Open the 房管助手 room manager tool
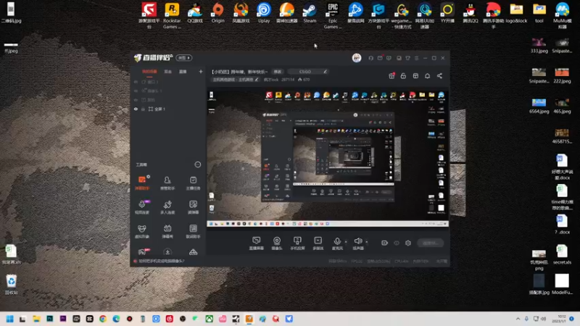The width and height of the screenshot is (580, 326). click(167, 183)
